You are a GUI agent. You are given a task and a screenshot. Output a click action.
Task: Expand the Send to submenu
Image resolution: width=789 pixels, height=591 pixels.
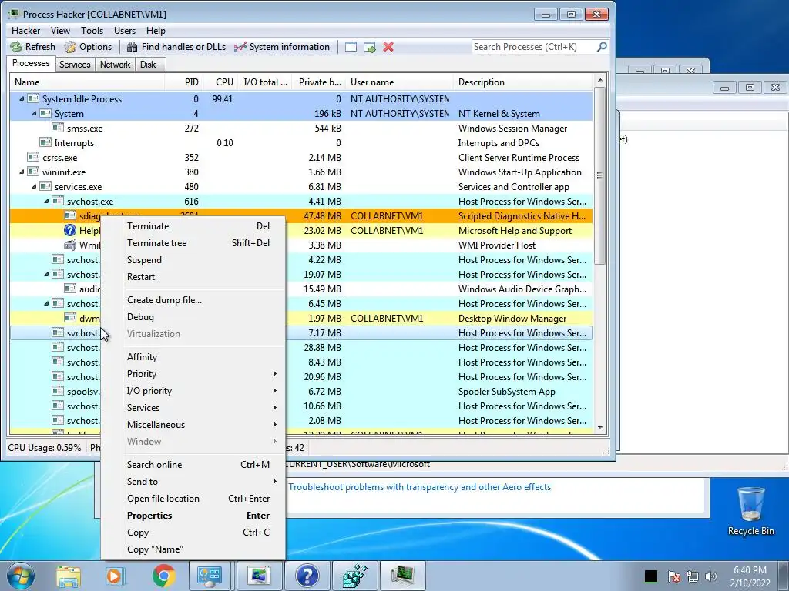tap(275, 482)
